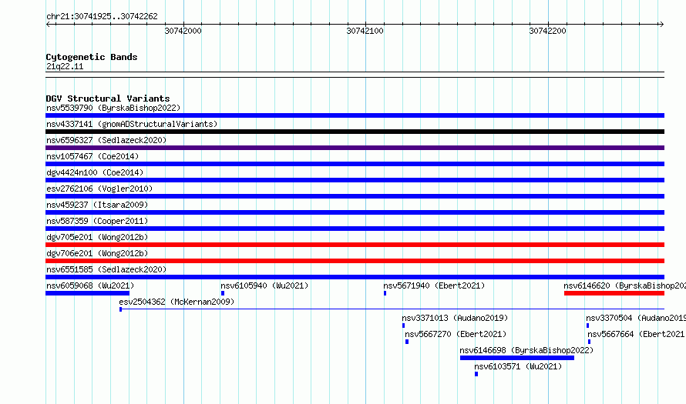Open the nsv6596327 (Sedlazeck2020) label
This screenshot has height=404, width=686.
(x=106, y=140)
